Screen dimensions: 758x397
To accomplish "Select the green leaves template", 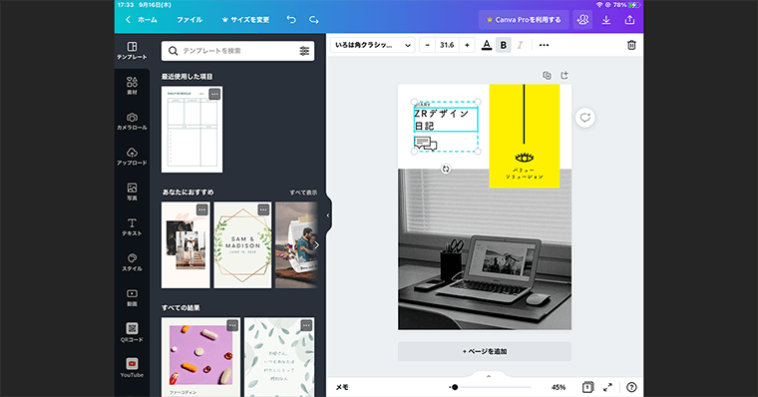I will pos(279,357).
